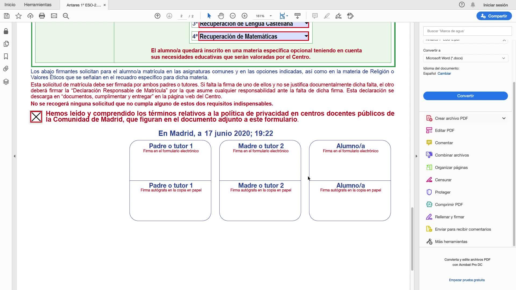Select the hand pan tool
This screenshot has height=290, width=516.
221,16
